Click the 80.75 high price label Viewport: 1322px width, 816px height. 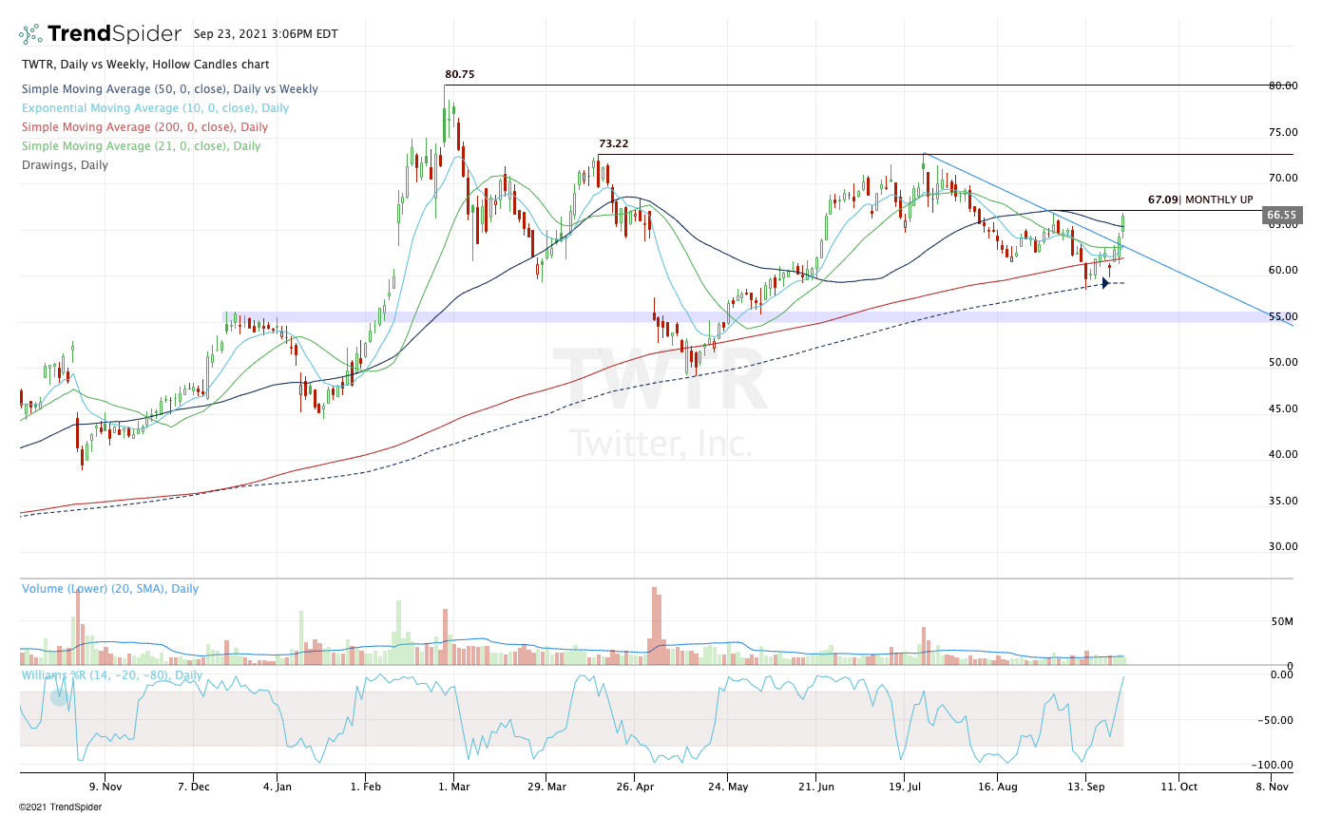point(459,74)
